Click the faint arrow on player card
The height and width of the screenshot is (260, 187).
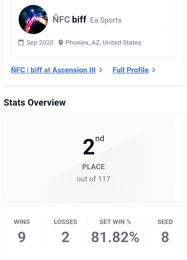pos(165,27)
